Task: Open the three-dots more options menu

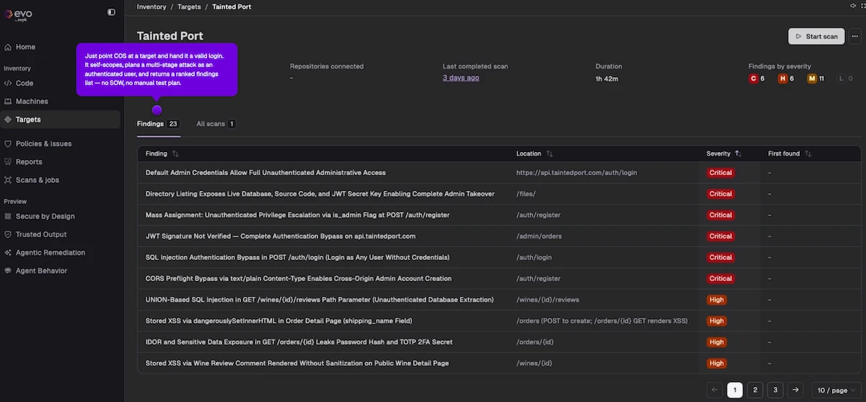Action: (x=856, y=36)
